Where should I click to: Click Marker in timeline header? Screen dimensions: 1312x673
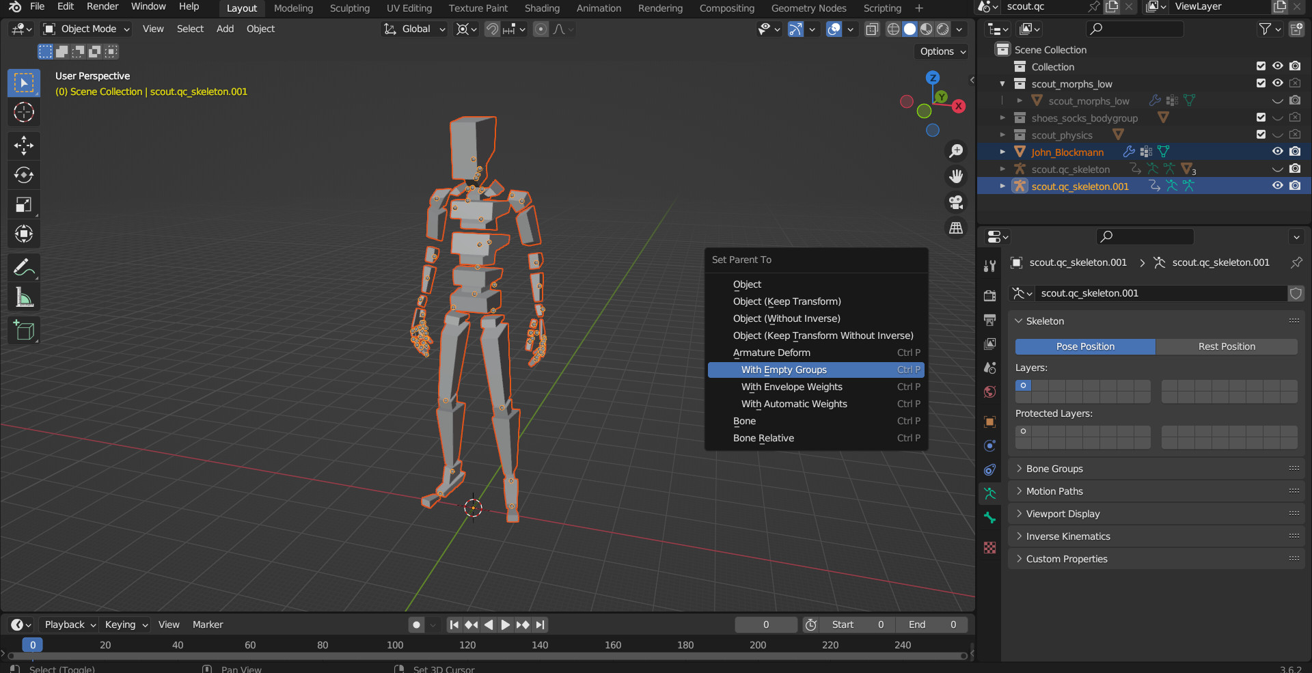click(x=208, y=624)
